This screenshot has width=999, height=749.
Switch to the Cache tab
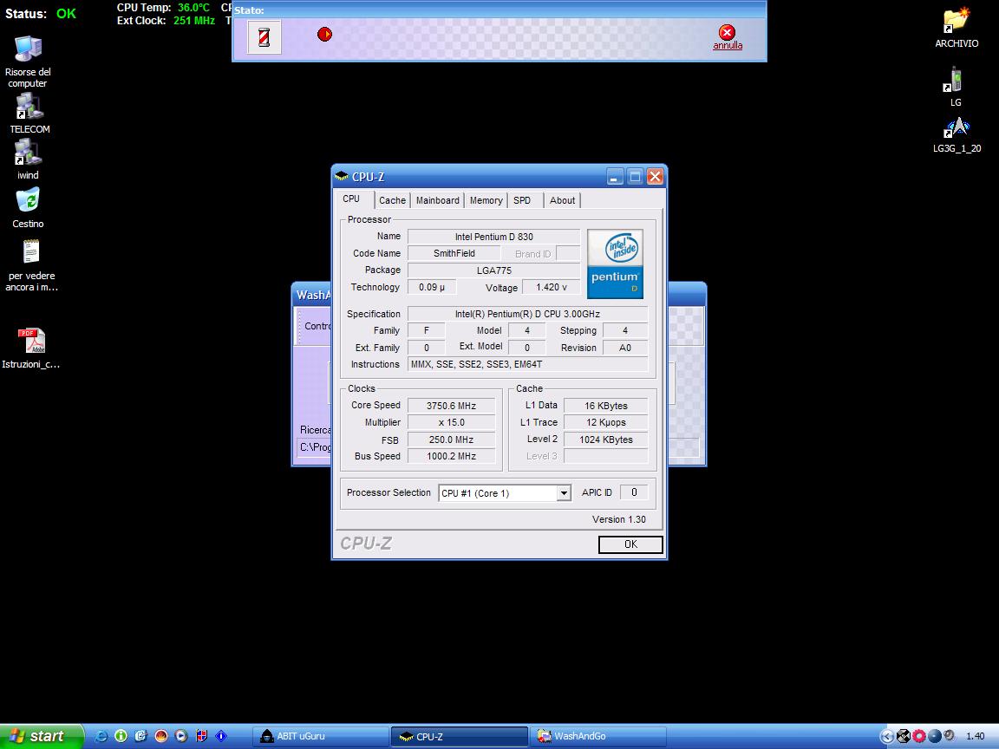[393, 200]
